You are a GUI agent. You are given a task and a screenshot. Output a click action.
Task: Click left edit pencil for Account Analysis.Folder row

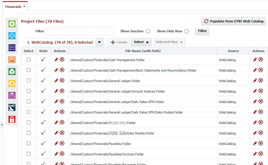56,91
